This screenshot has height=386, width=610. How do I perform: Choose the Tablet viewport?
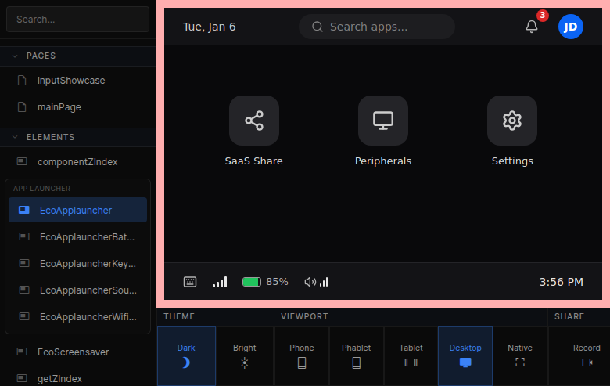(411, 355)
